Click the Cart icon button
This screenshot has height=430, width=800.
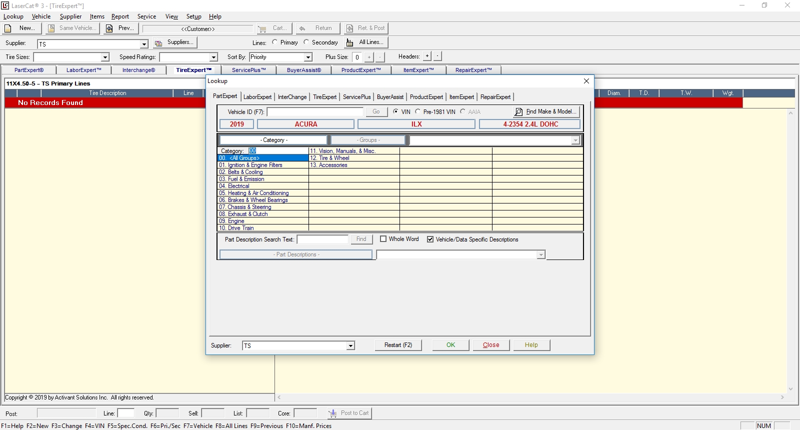coord(262,28)
